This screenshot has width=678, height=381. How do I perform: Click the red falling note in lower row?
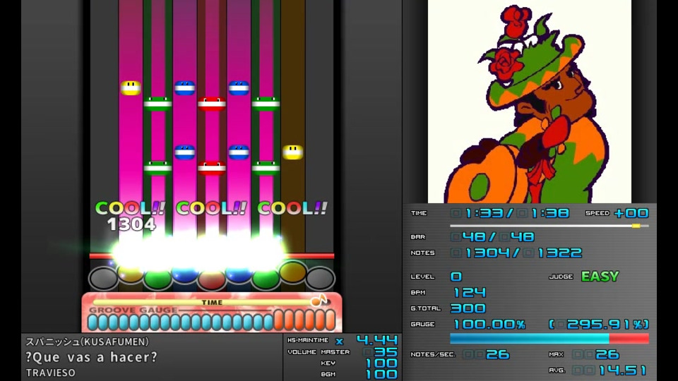click(211, 168)
